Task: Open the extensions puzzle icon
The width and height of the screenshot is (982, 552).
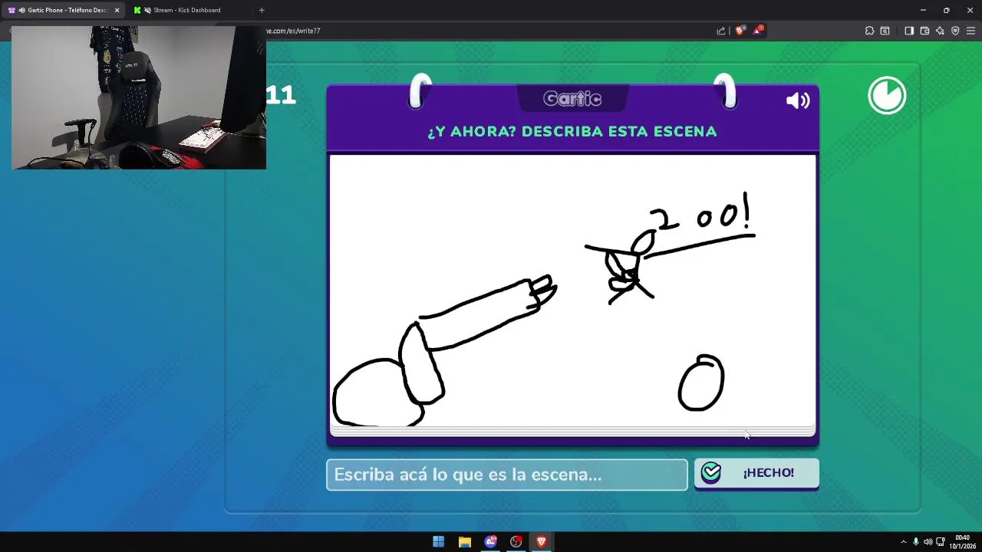Action: (869, 31)
